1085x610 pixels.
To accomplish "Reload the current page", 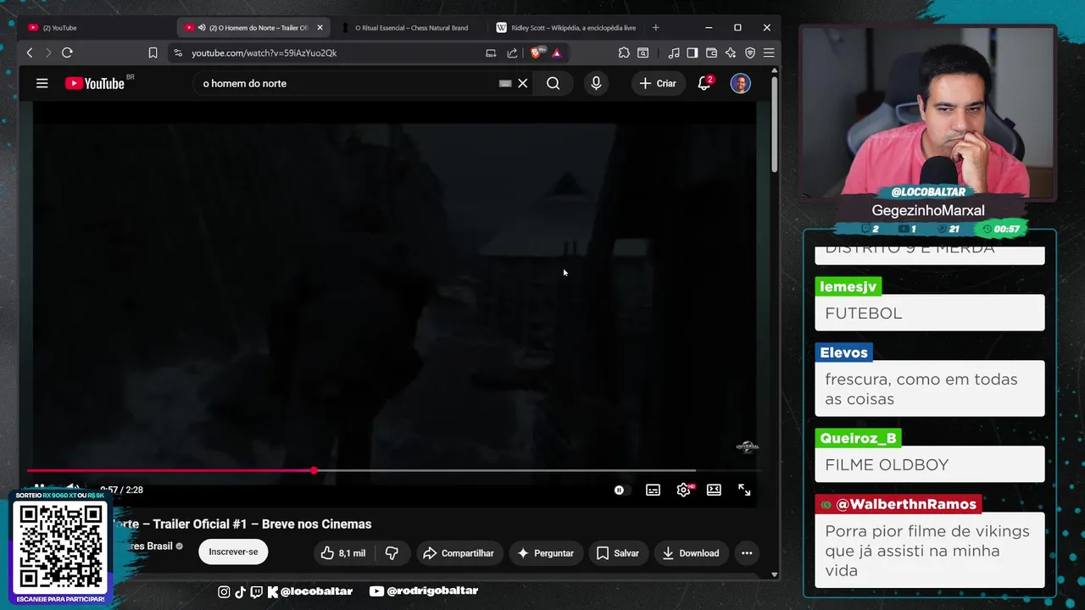I will pyautogui.click(x=67, y=53).
